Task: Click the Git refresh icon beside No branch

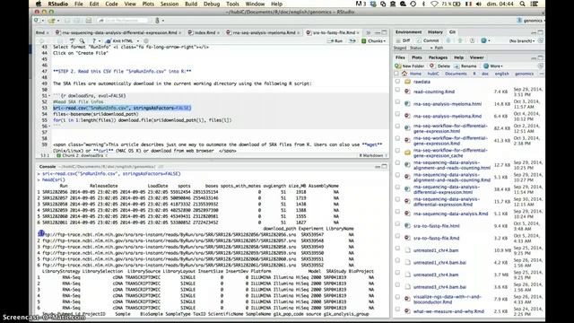Action: pos(540,40)
